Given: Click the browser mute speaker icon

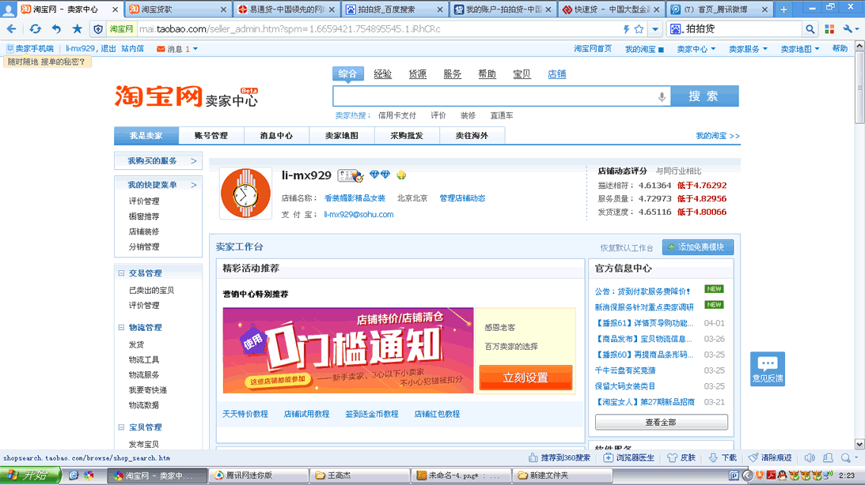Looking at the screenshot, I should pyautogui.click(x=810, y=457).
